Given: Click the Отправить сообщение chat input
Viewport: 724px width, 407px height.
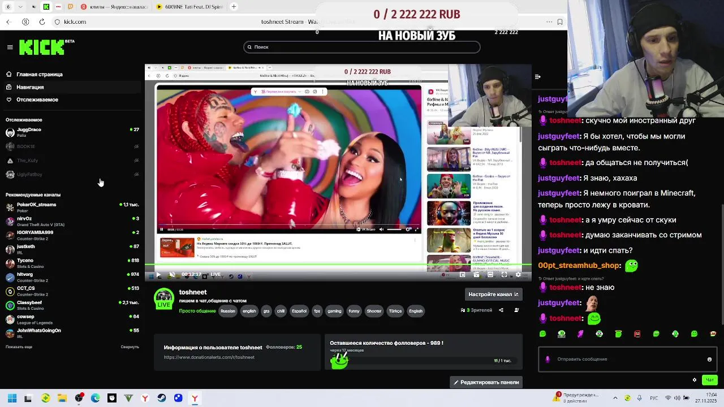Looking at the screenshot, I should coord(627,359).
